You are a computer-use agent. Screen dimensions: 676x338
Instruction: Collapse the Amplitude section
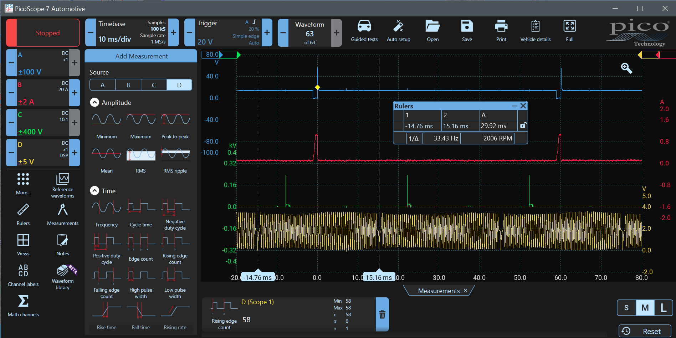coord(94,102)
